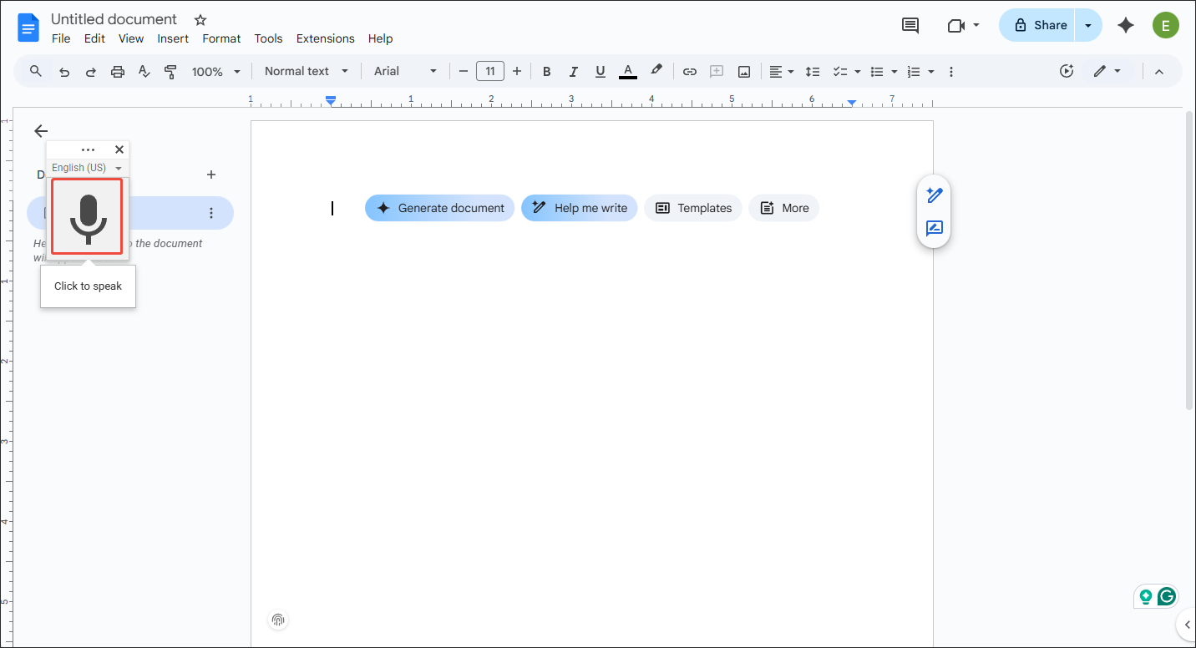
Task: Open Find and replace search icon
Action: click(35, 71)
